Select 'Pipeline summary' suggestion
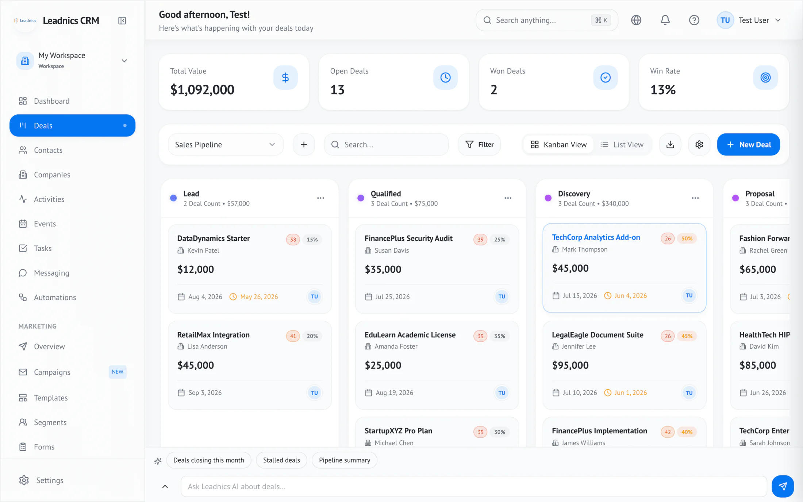The width and height of the screenshot is (803, 502). [x=344, y=460]
